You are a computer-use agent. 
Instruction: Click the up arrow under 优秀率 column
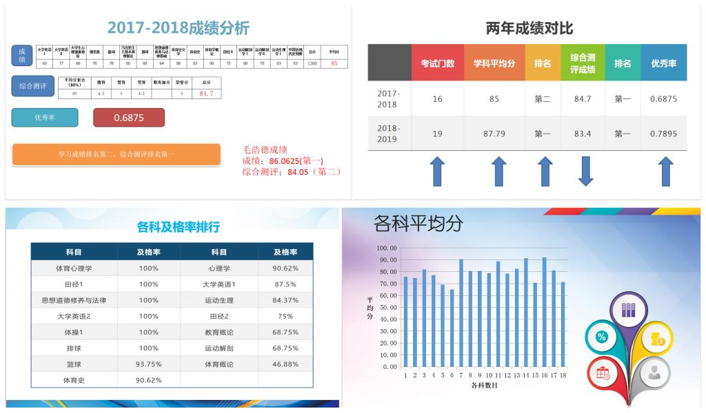coord(665,171)
